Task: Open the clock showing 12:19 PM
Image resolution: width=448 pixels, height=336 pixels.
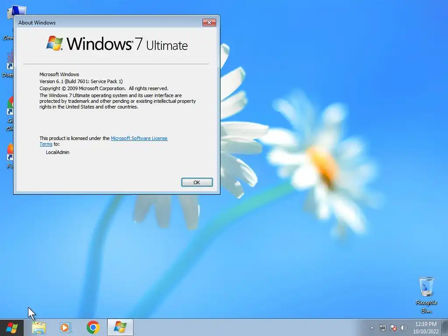Action: (426, 328)
